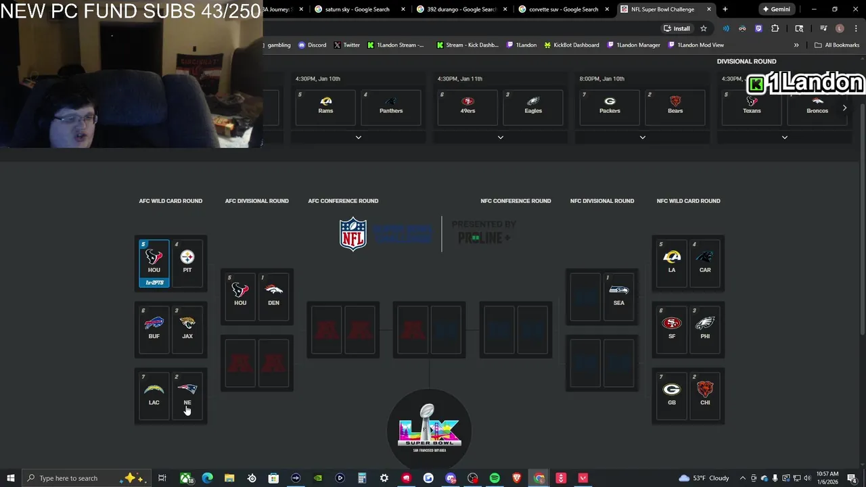Open the Discord bookmark

312,45
